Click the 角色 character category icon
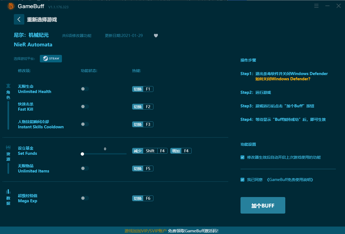This screenshot has width=345, height=234. [8, 86]
